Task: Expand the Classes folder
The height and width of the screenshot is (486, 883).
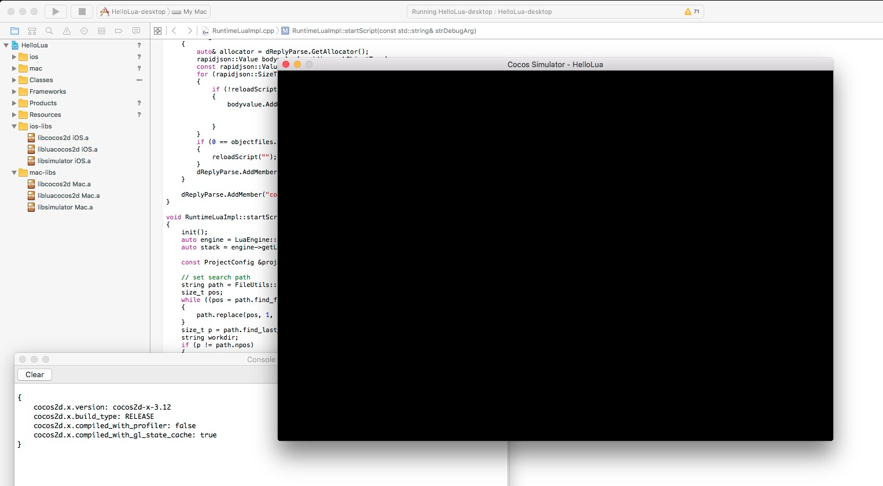Action: (14, 80)
